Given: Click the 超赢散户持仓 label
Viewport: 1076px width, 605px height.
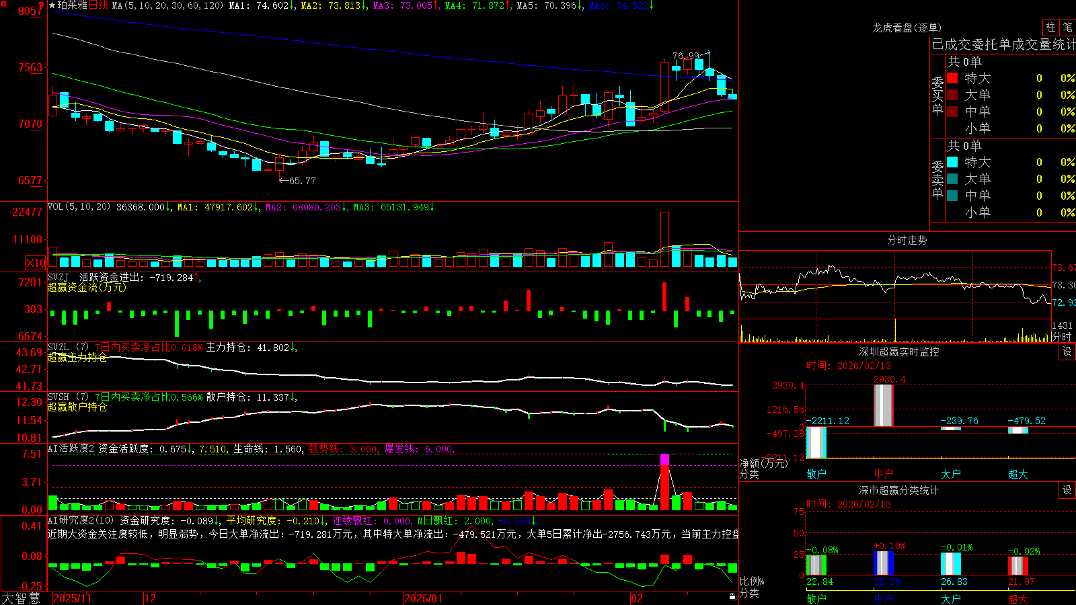Looking at the screenshot, I should (77, 407).
